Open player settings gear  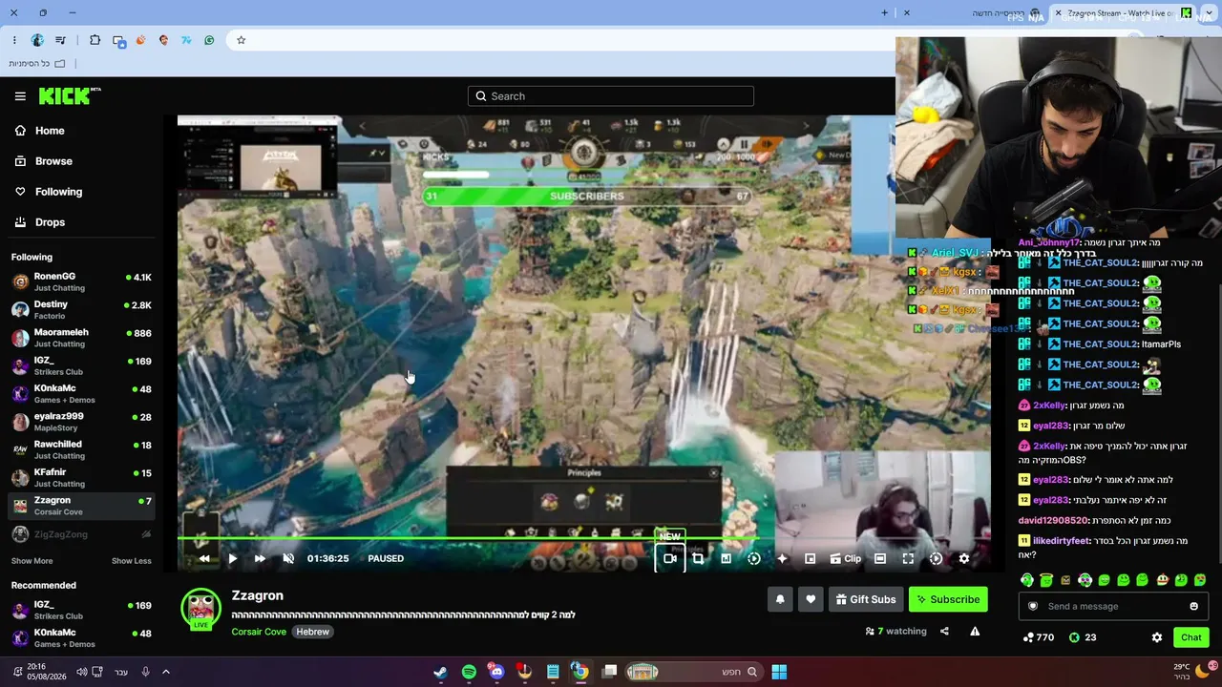(963, 558)
